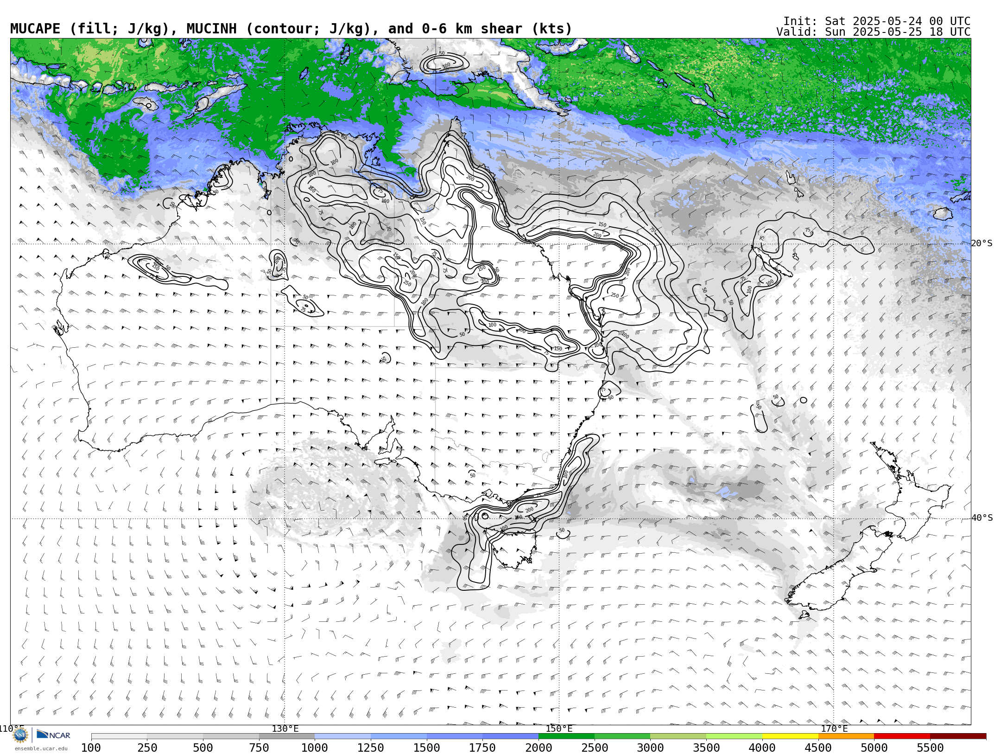Screen dimensions: 1001x754
Task: Click the colorbar label 3000
Action: point(650,748)
